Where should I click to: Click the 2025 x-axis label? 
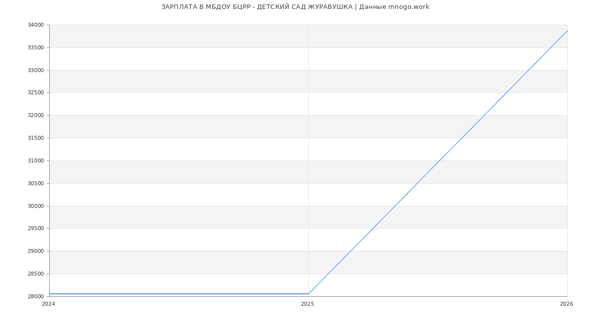pos(307,304)
